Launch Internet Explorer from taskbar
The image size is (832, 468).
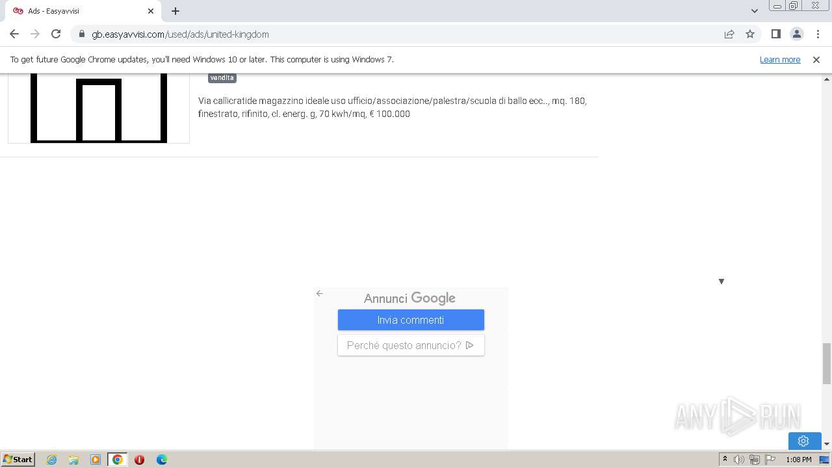(51, 460)
